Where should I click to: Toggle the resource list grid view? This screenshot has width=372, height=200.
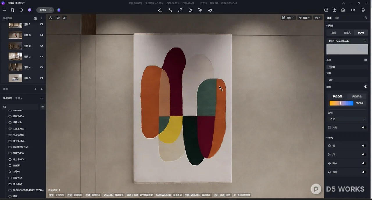tap(42, 107)
